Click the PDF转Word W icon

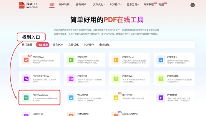26,60
